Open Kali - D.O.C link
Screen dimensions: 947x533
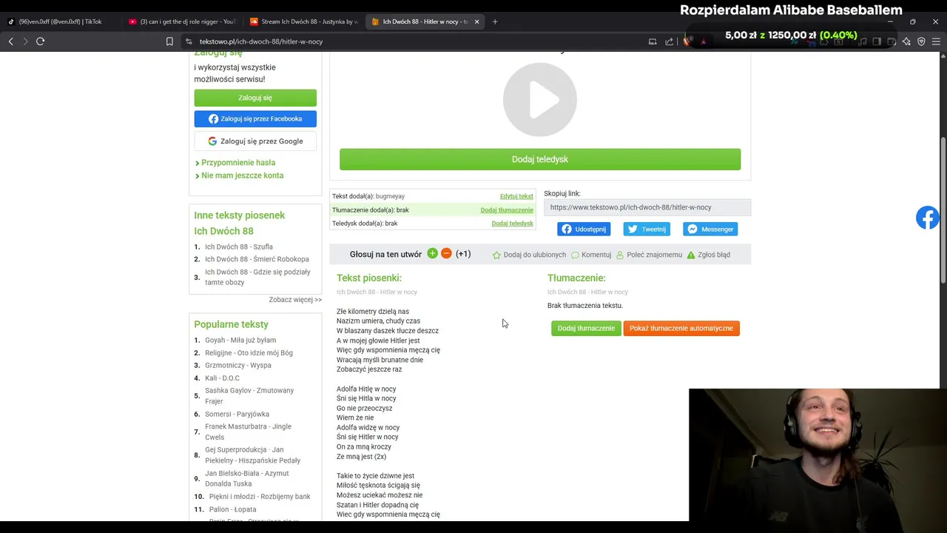(x=222, y=378)
